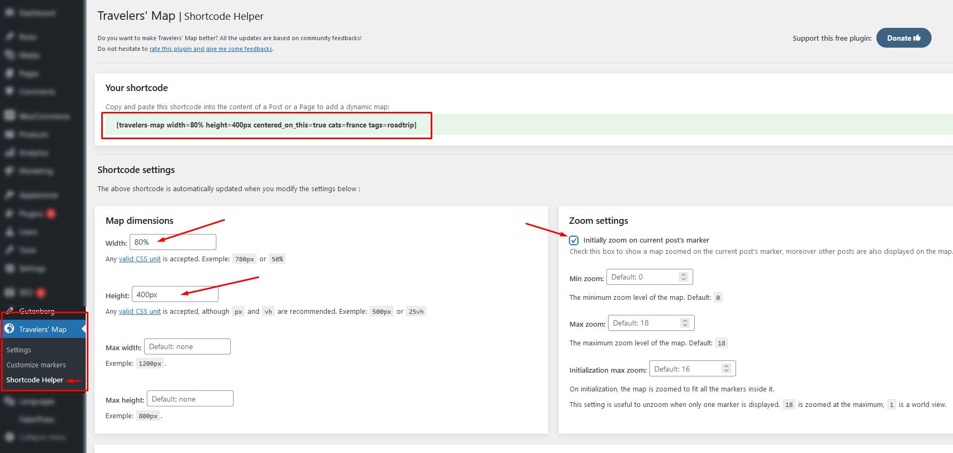Click the Max width input field

tap(187, 346)
